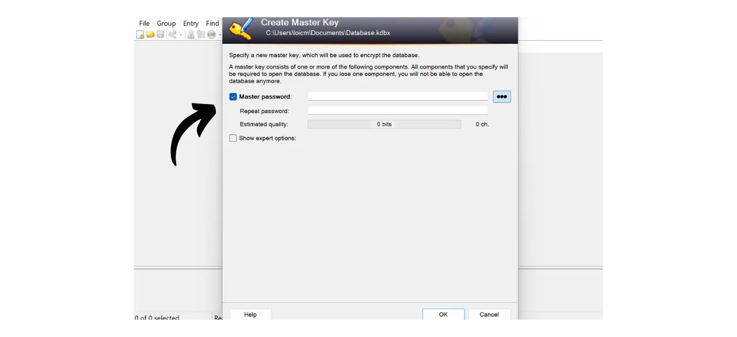737x337 pixels.
Task: Expand the dropdown beside the globe icon
Action: pyautogui.click(x=220, y=35)
